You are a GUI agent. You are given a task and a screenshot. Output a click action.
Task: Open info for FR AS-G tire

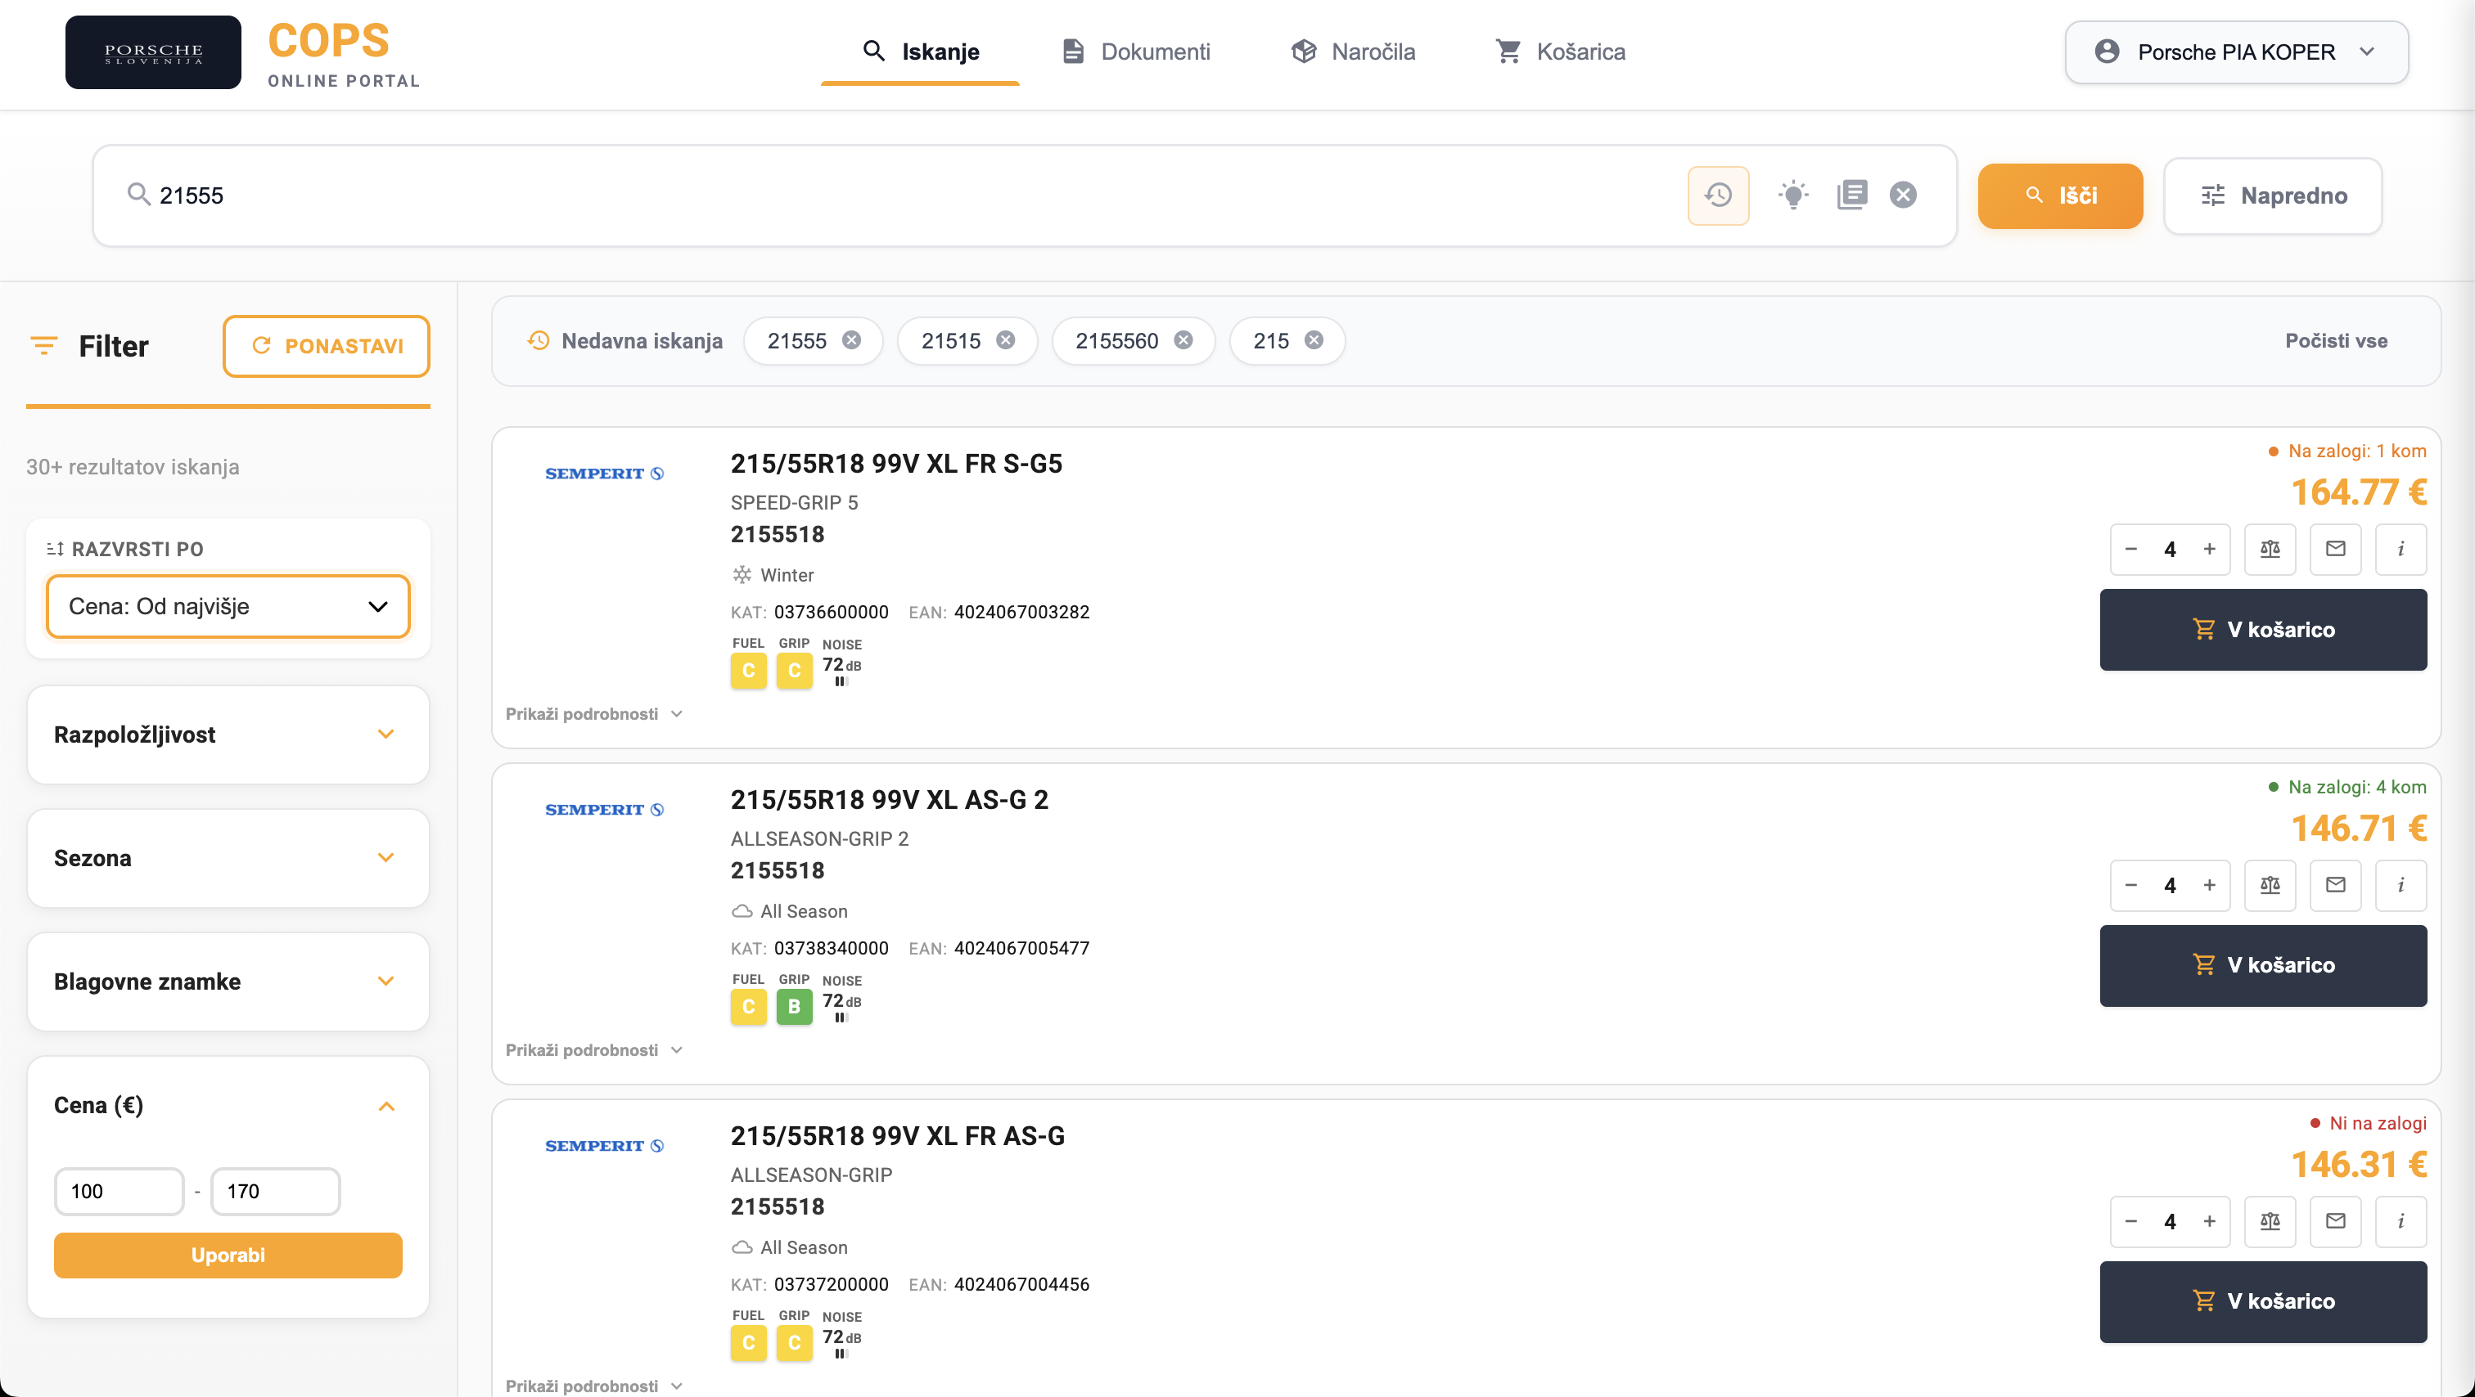pos(2400,1221)
